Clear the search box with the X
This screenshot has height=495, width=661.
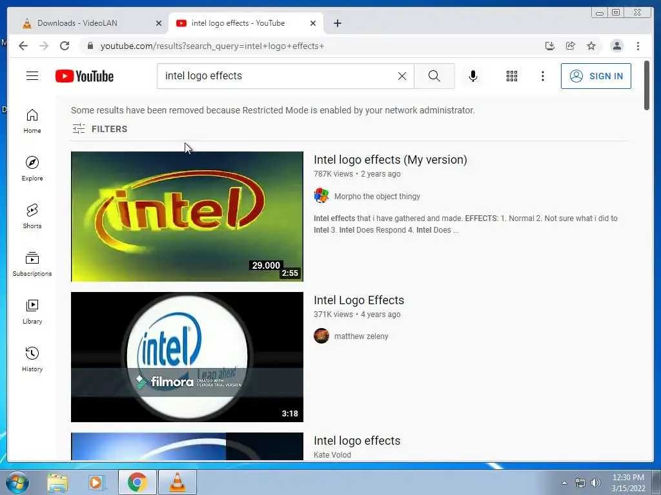coord(402,76)
